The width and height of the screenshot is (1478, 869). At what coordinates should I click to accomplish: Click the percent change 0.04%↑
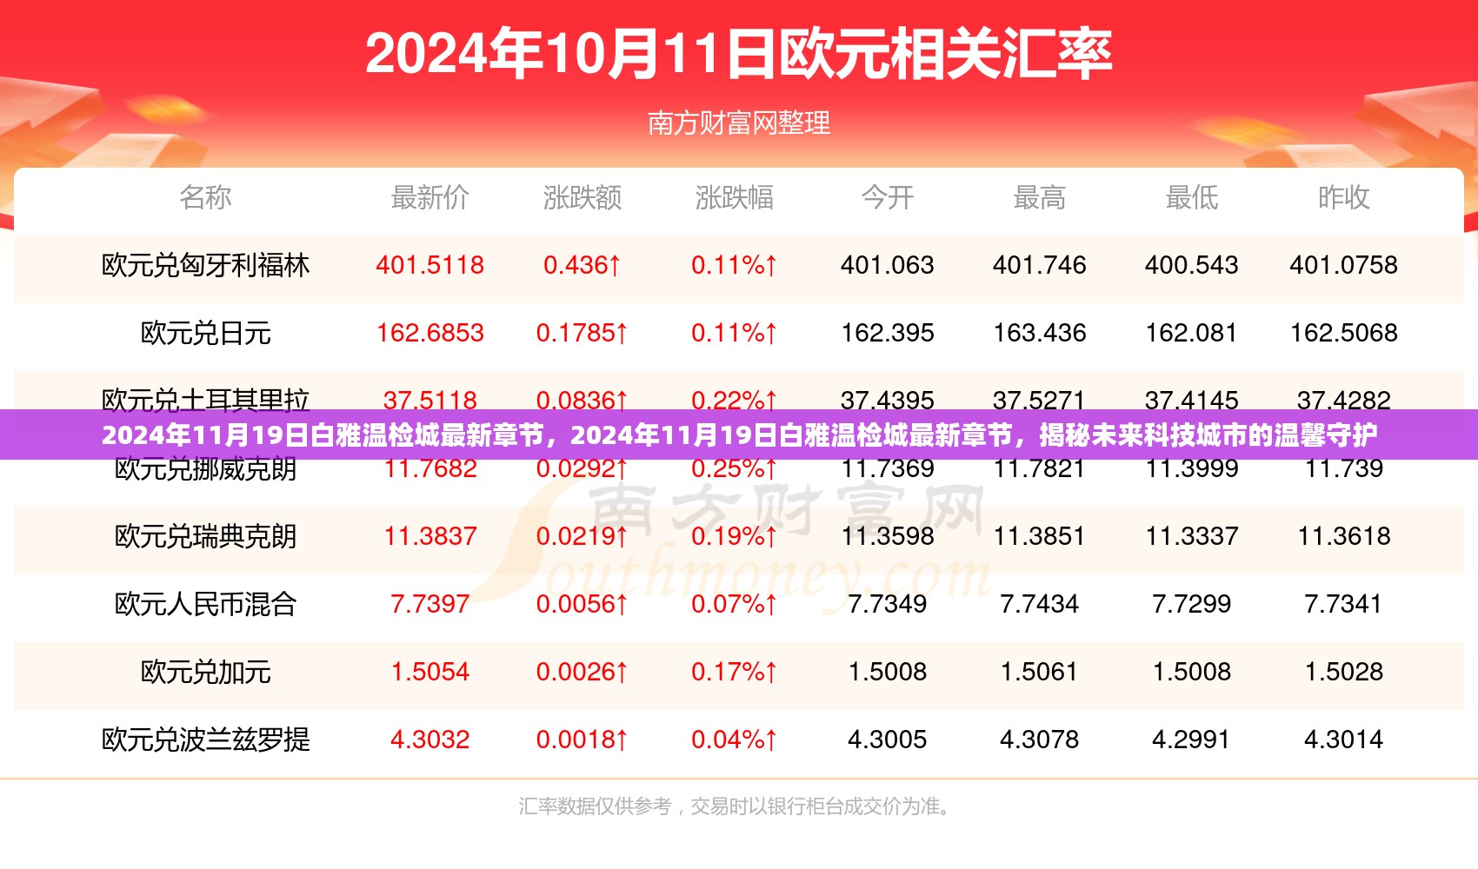735,740
